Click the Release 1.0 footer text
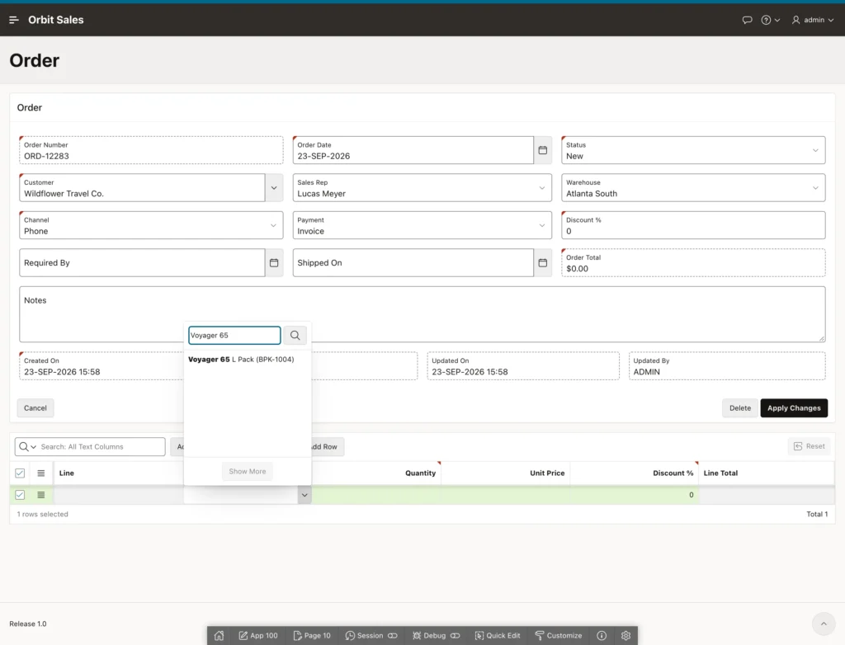 28,624
